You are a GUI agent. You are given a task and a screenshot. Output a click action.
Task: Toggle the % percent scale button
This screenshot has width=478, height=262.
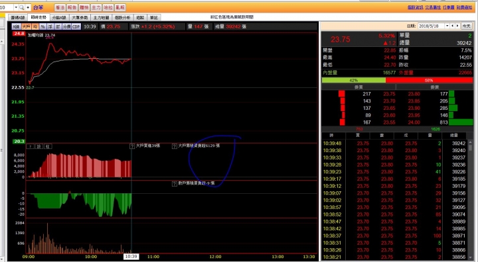click(x=43, y=26)
